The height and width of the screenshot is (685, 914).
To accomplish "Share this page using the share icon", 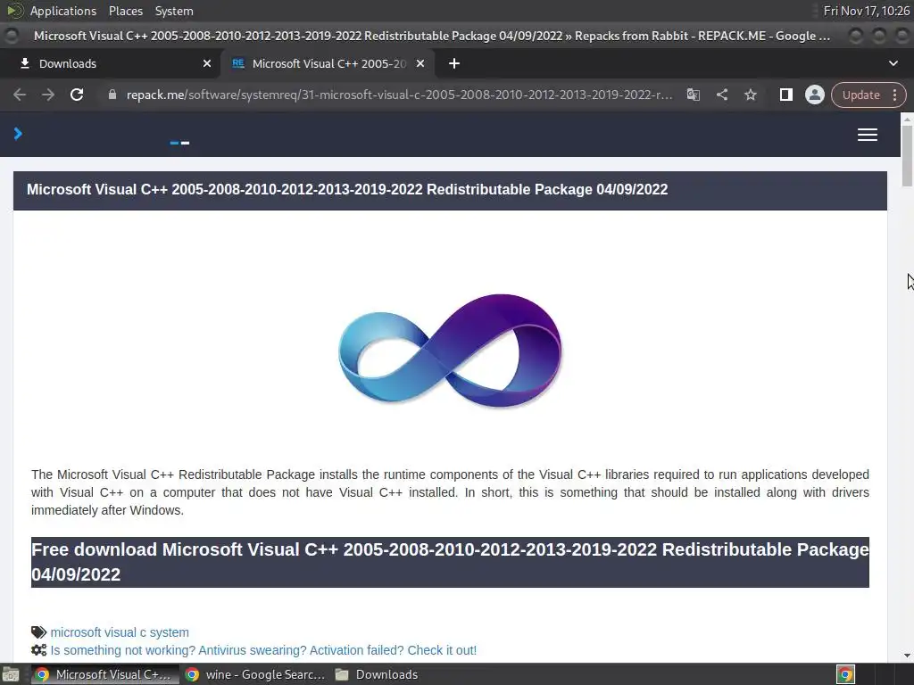I will point(721,95).
